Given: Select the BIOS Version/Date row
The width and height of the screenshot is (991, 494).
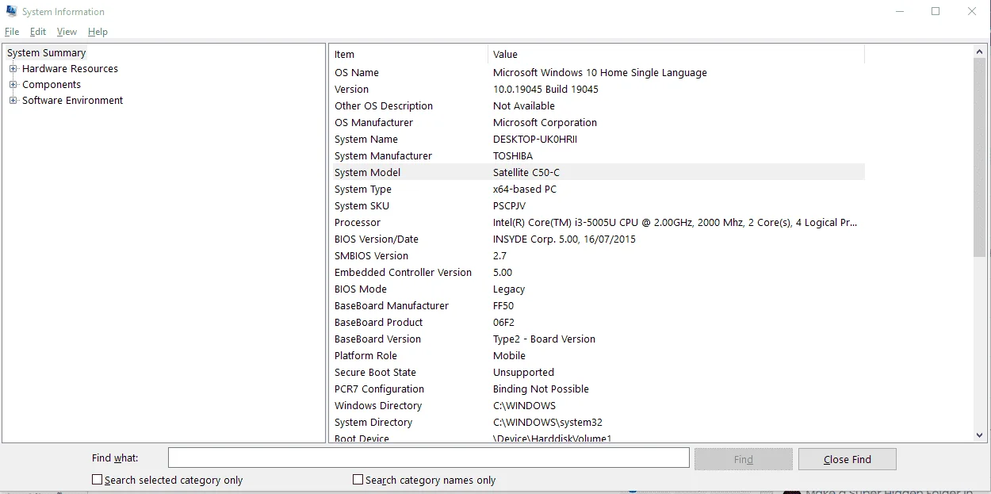Looking at the screenshot, I should [597, 239].
